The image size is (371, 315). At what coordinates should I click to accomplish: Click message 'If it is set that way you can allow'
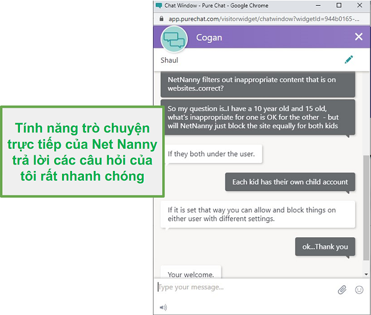tap(258, 214)
